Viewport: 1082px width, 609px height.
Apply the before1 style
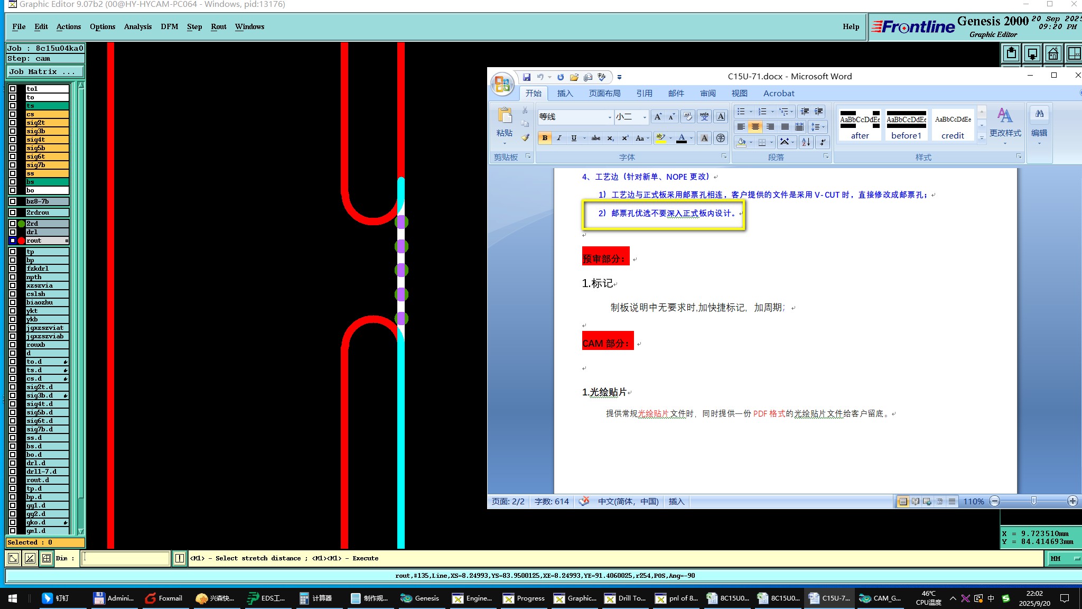pyautogui.click(x=906, y=126)
